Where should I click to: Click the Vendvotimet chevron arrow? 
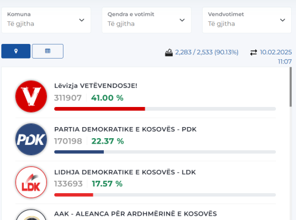coord(283,20)
